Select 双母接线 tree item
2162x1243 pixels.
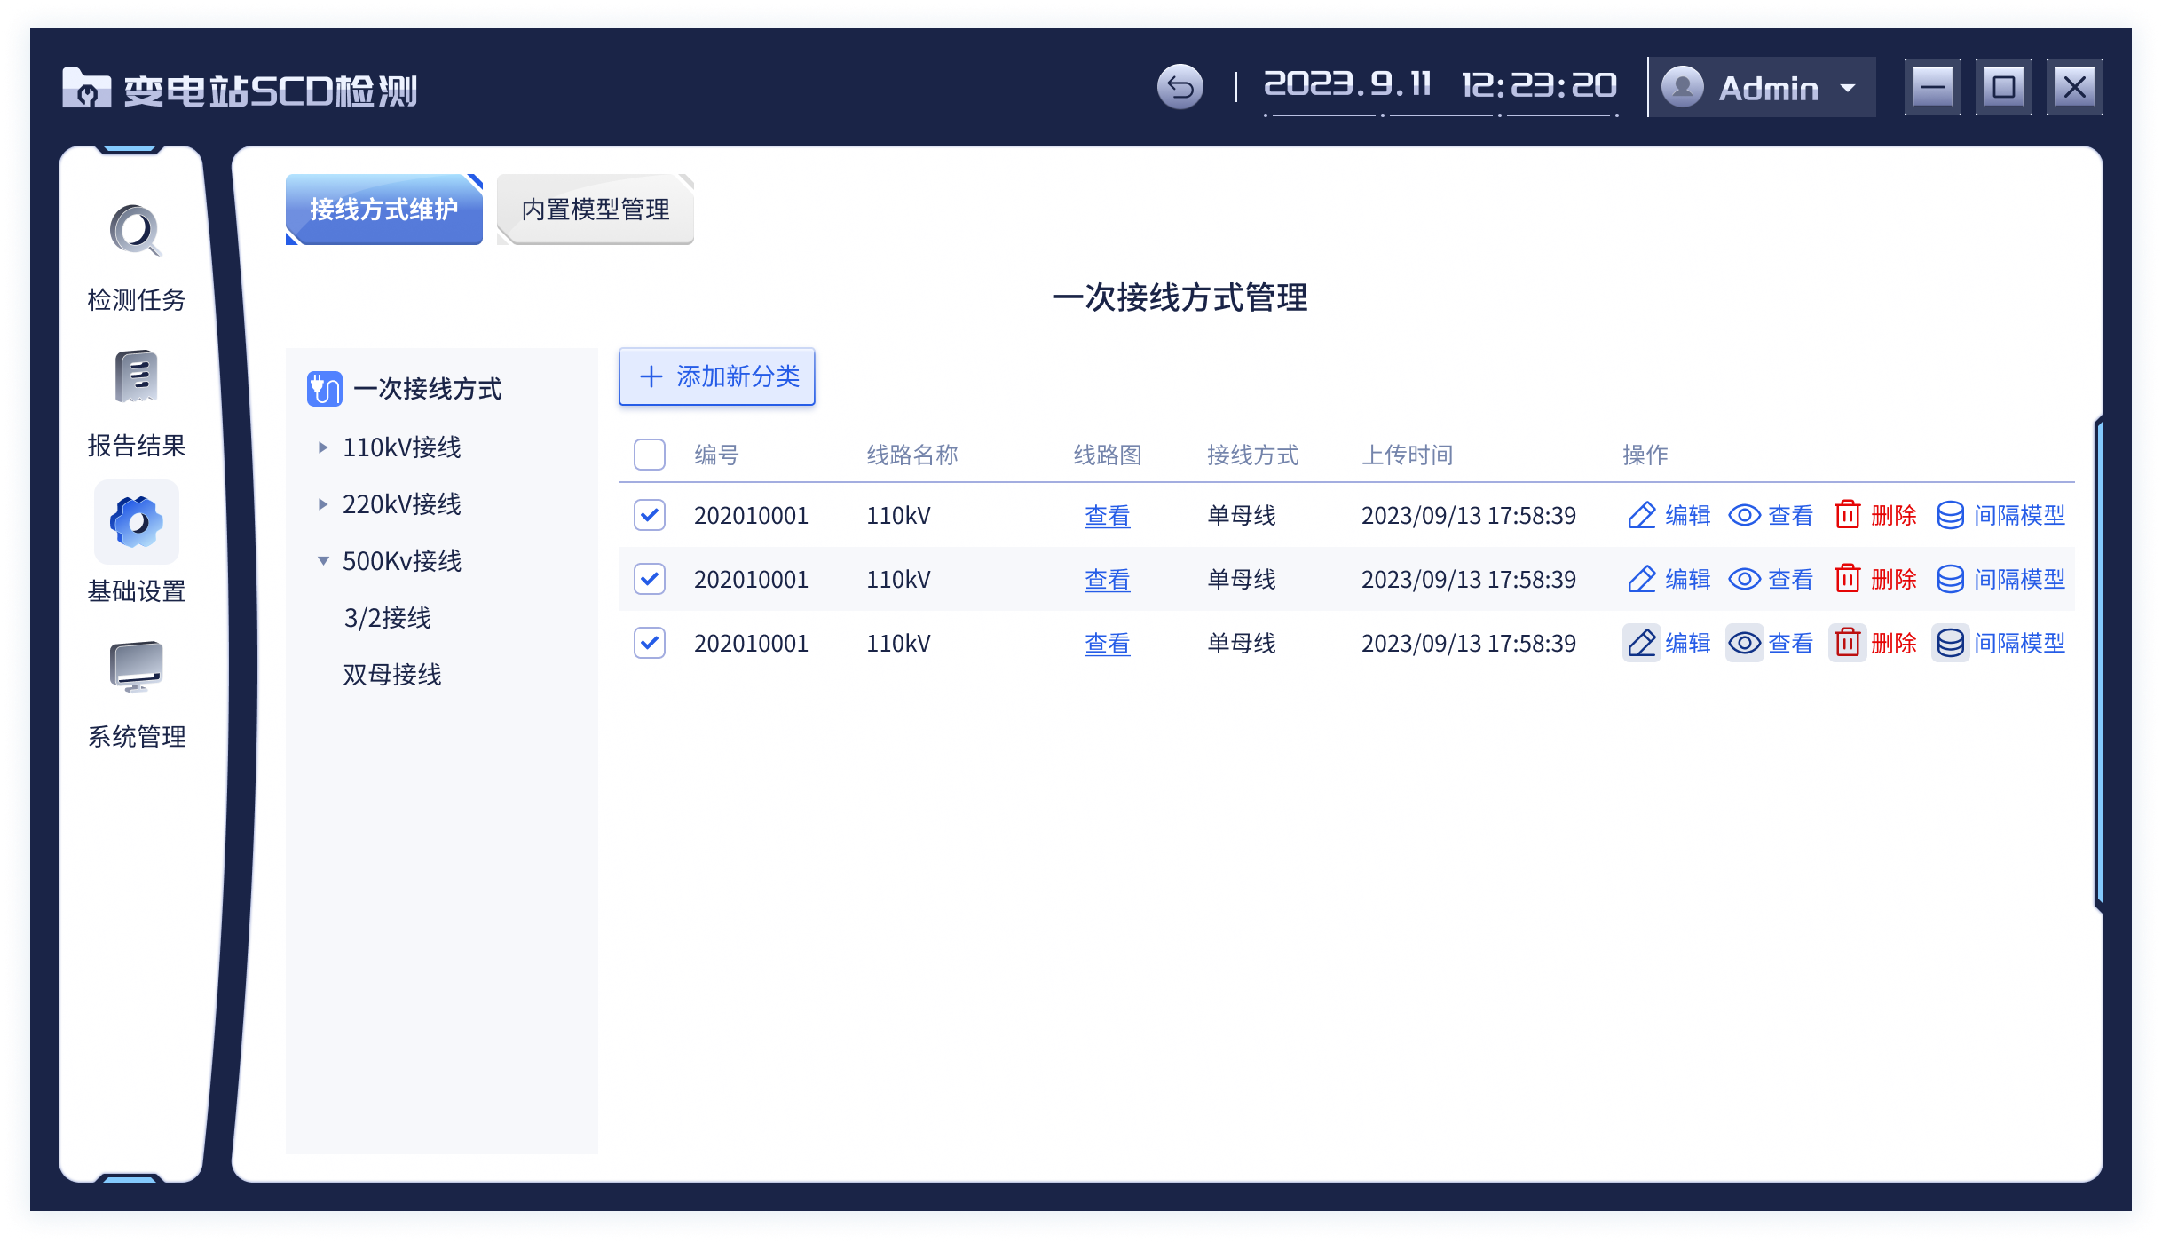(x=392, y=675)
